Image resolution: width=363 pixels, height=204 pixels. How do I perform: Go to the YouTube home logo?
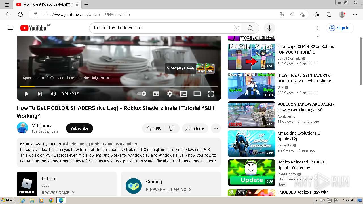33,28
